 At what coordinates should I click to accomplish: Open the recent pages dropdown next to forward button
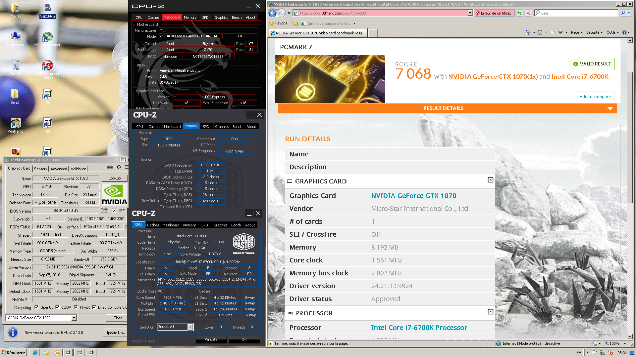(x=289, y=13)
